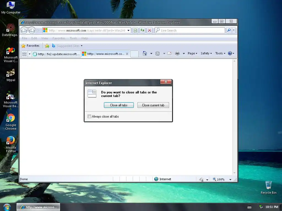
Task: Click the safely remove hardware tray icon
Action: 261,207
